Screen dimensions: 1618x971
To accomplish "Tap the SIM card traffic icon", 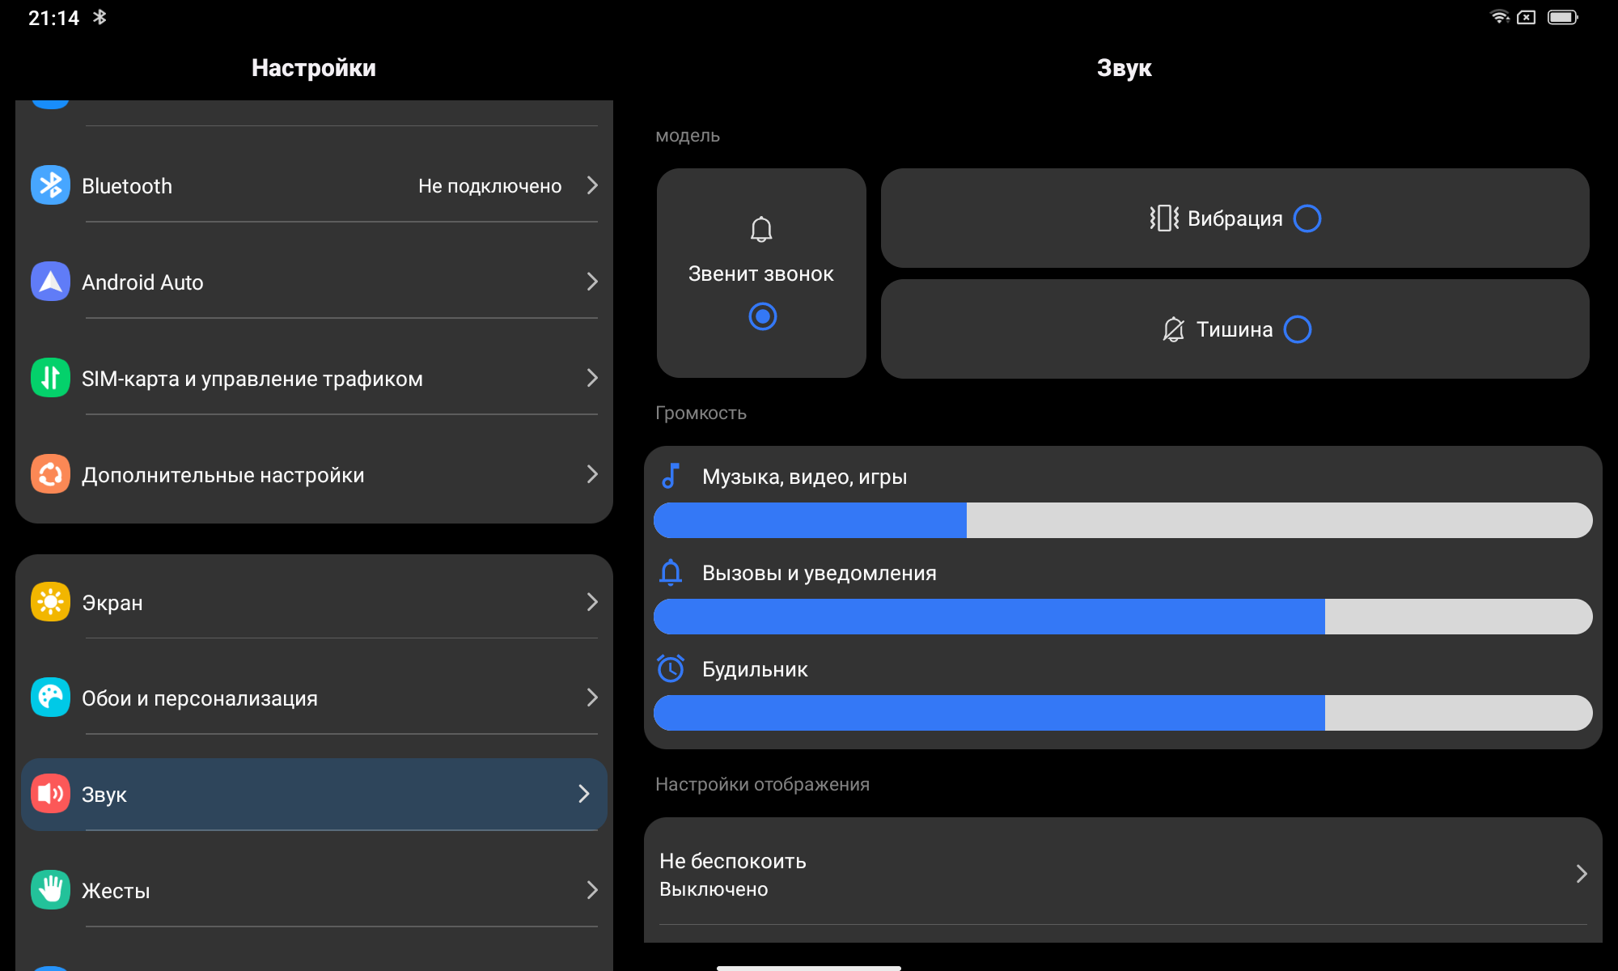I will (x=50, y=378).
